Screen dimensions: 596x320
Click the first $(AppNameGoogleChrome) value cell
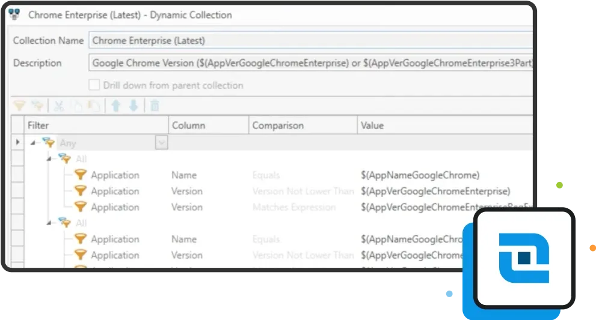click(420, 175)
